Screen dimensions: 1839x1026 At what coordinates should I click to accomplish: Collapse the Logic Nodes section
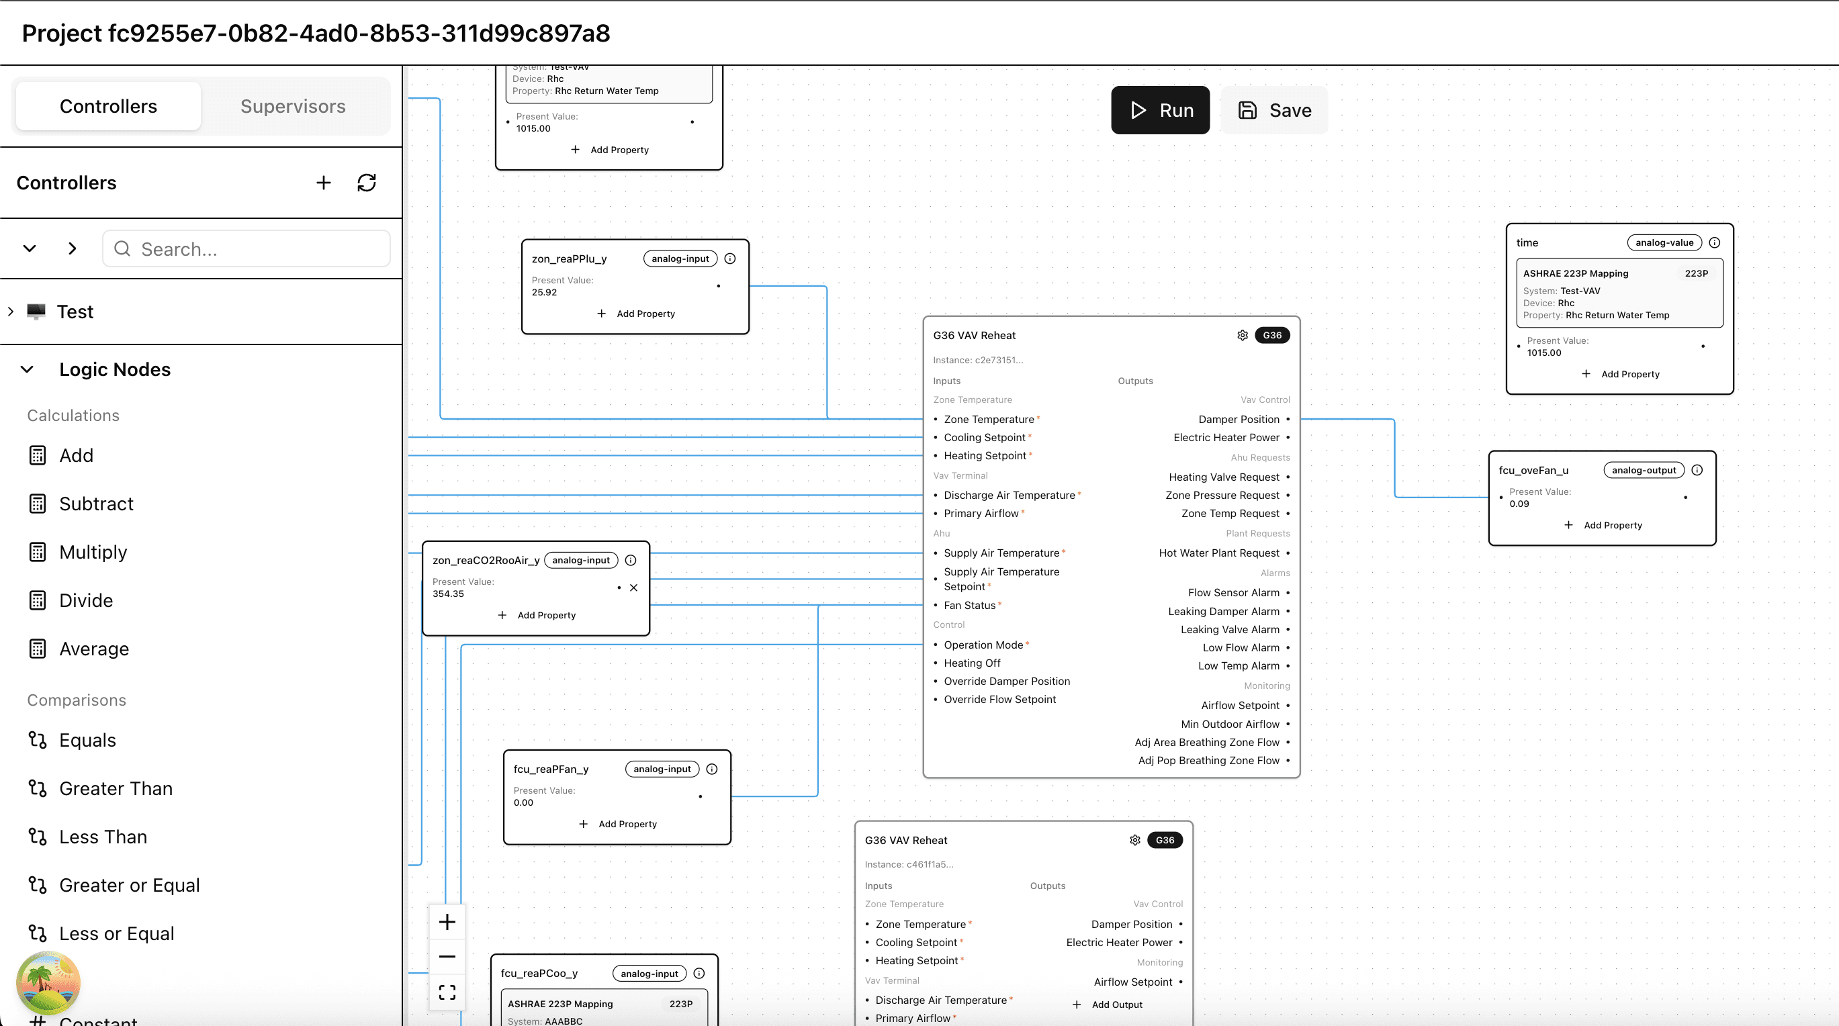point(27,369)
